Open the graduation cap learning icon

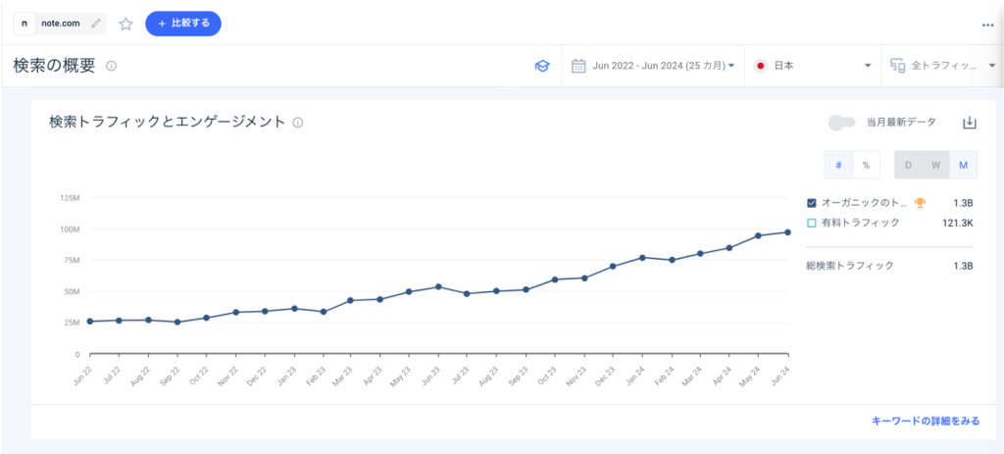coord(541,67)
